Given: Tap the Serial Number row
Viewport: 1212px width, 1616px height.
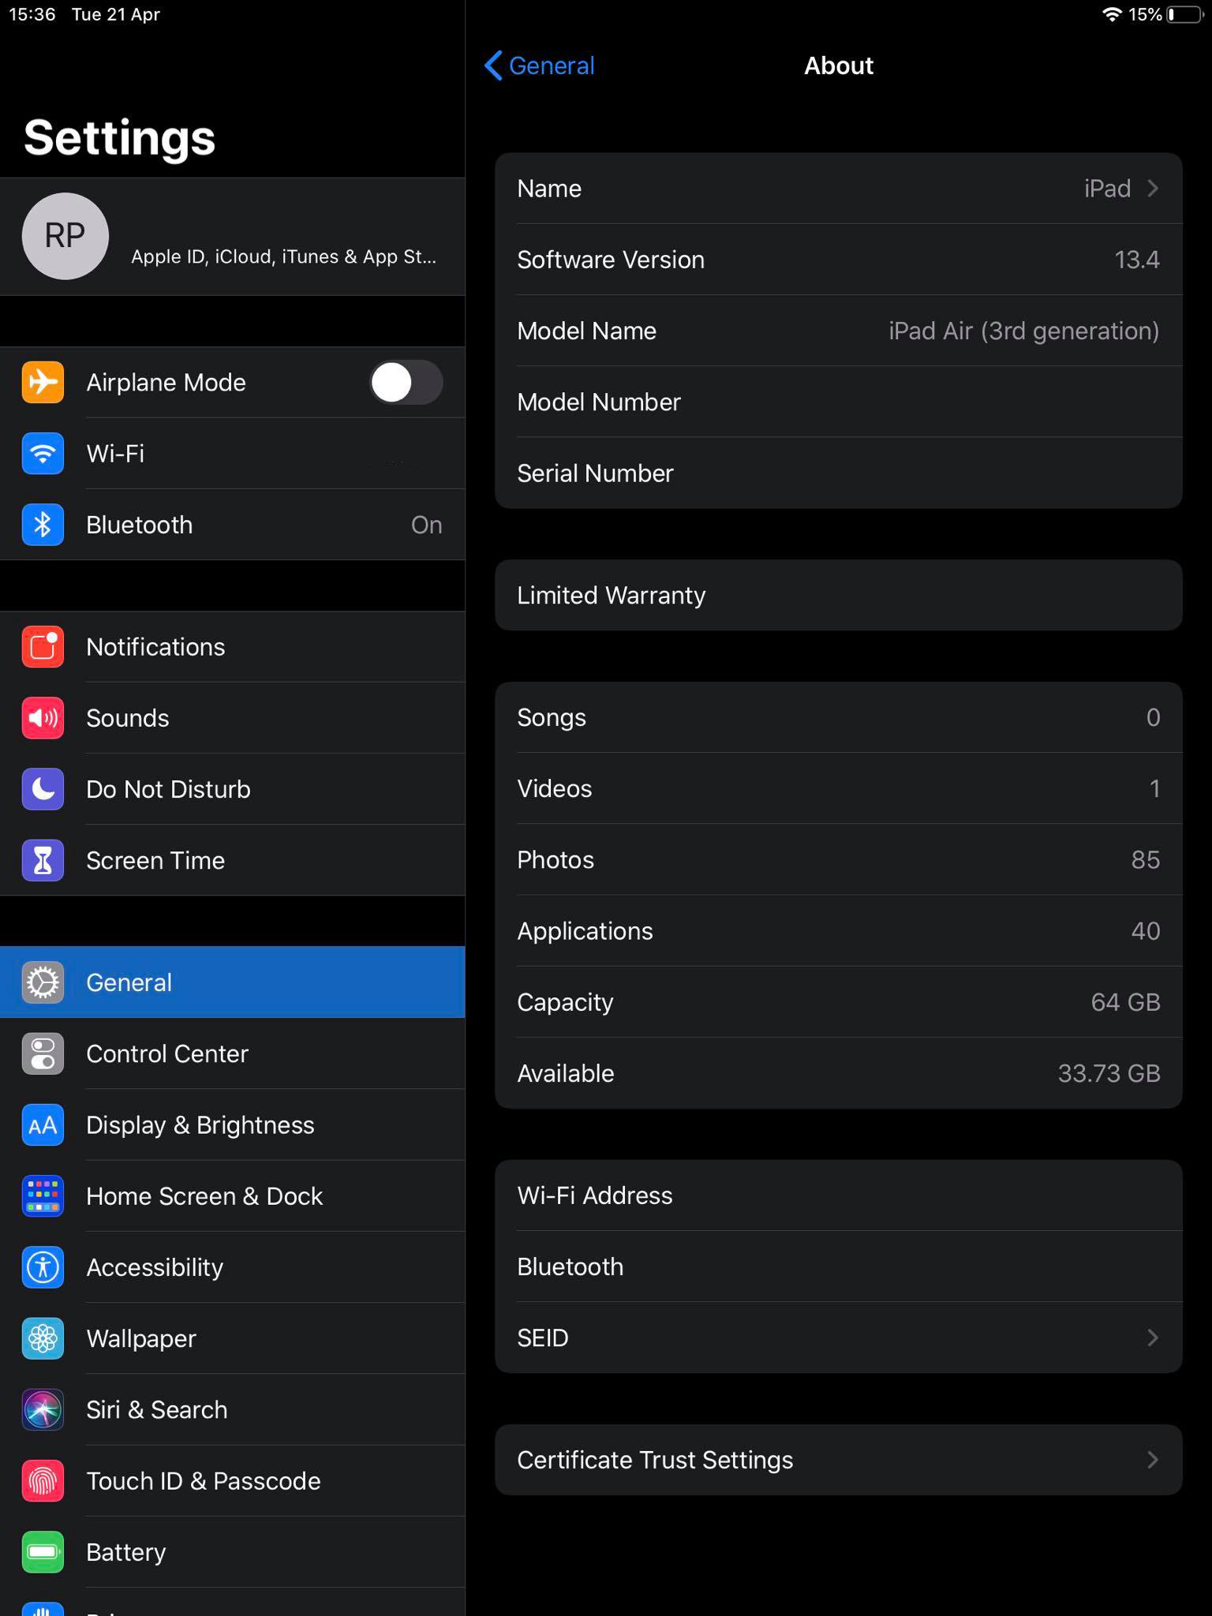Looking at the screenshot, I should [x=838, y=473].
